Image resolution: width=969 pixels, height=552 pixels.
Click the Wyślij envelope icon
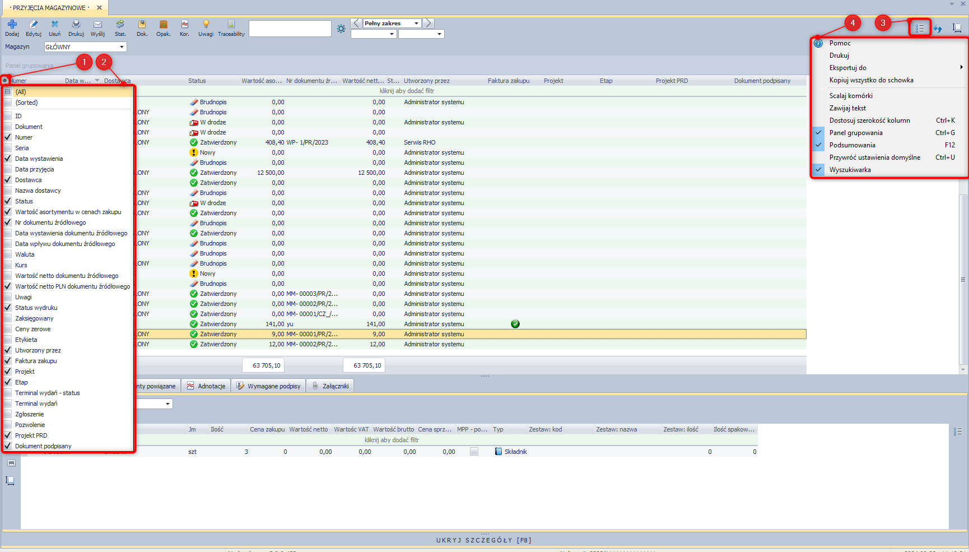click(x=97, y=25)
